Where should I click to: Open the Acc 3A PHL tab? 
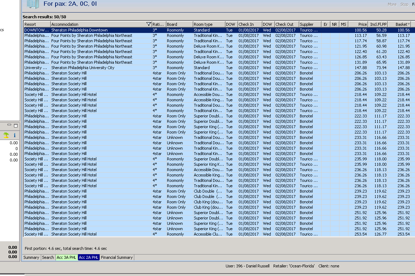67,257
